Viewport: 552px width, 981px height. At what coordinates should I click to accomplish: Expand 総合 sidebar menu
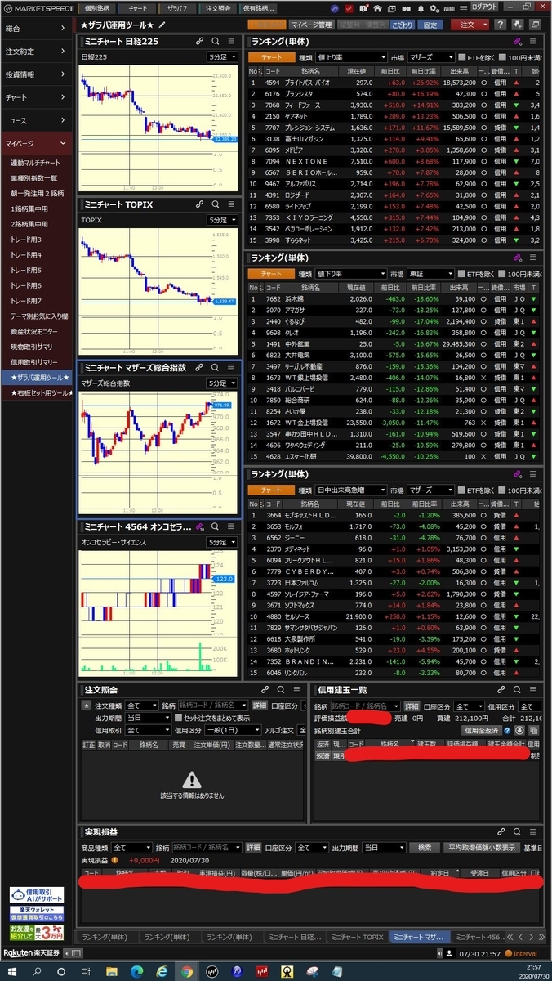[36, 29]
